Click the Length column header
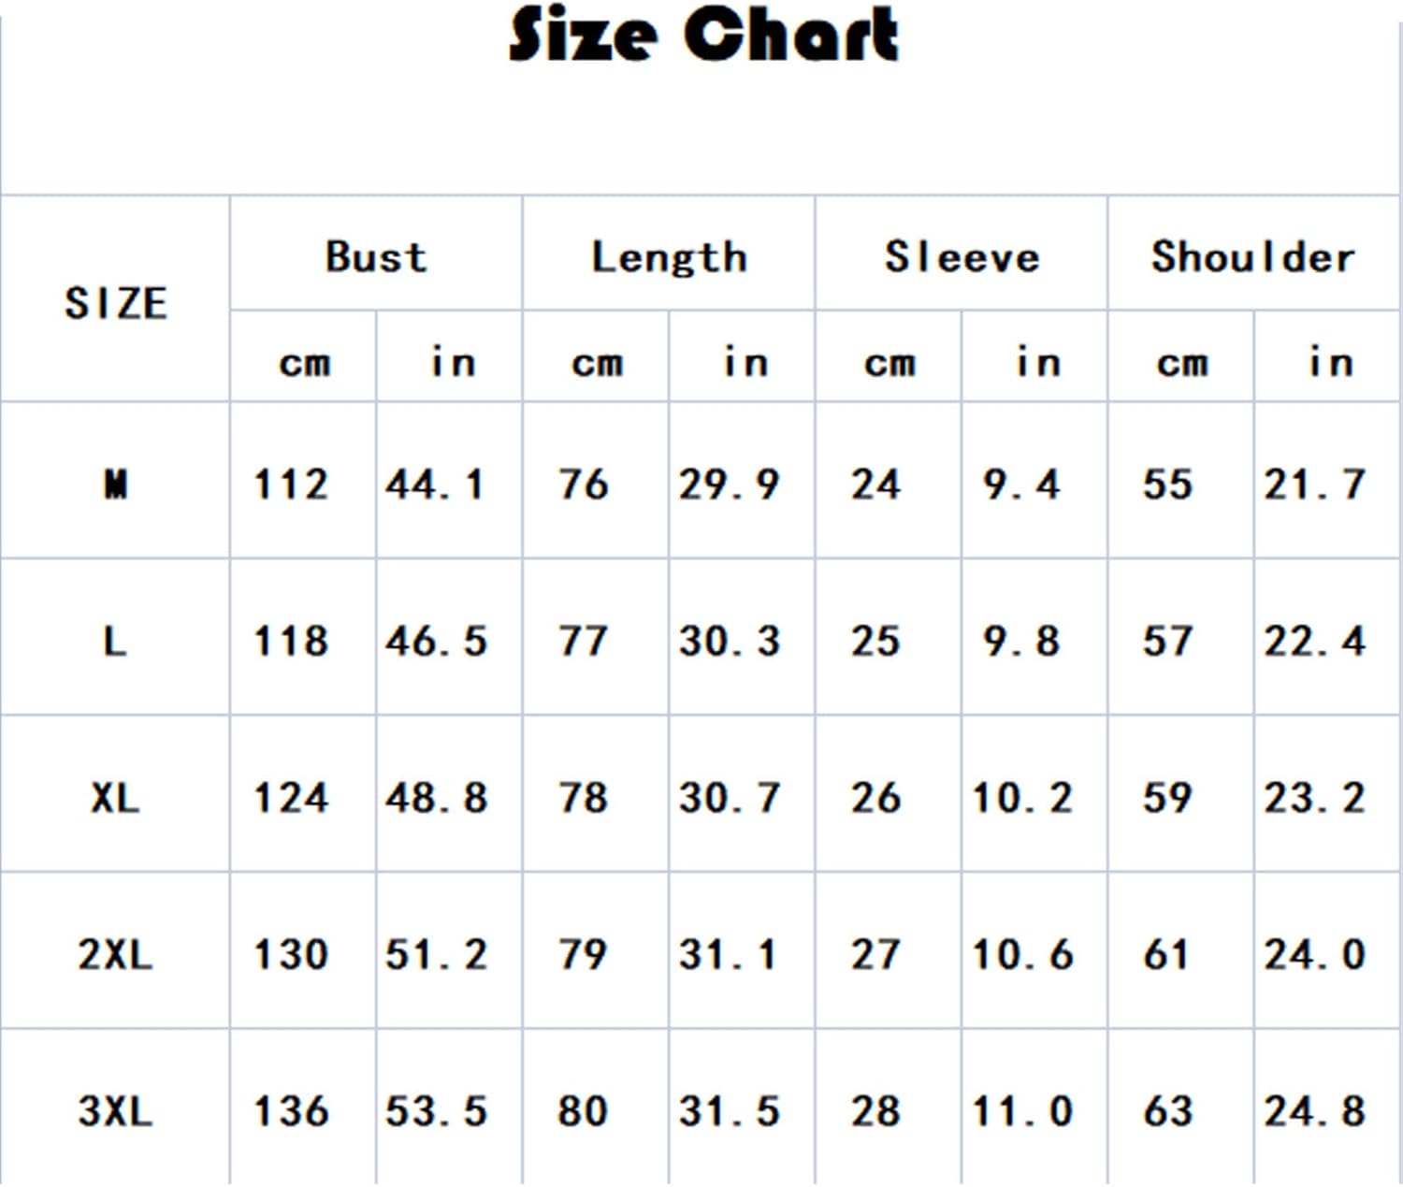This screenshot has height=1187, width=1403. coord(670,258)
